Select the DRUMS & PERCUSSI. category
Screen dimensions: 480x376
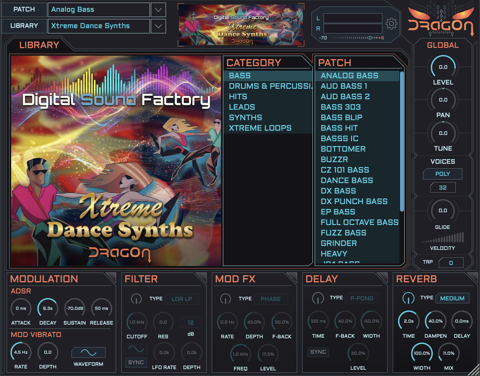[x=268, y=86]
